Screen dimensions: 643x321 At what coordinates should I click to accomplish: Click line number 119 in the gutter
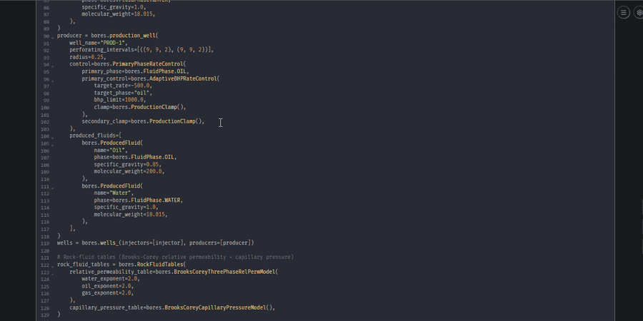[x=45, y=243]
